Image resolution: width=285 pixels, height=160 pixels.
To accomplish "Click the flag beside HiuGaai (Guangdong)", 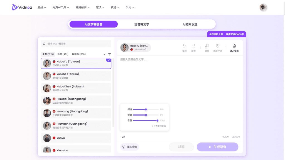I will pos(54,99).
